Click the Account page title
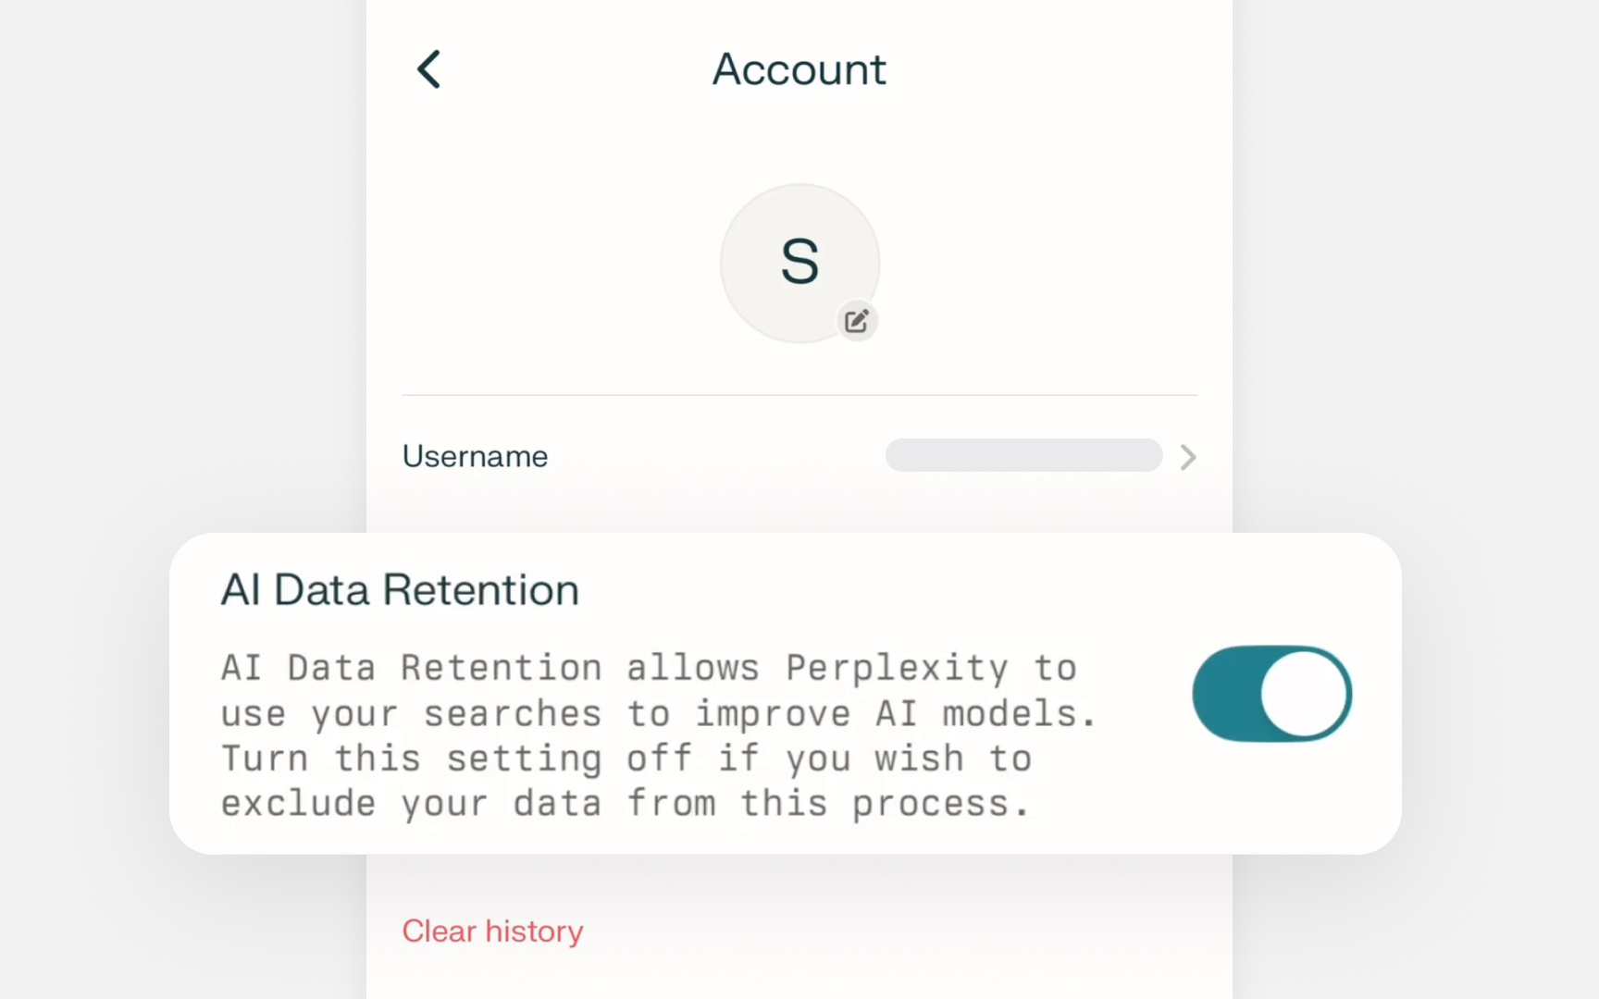The image size is (1599, 999). [799, 69]
